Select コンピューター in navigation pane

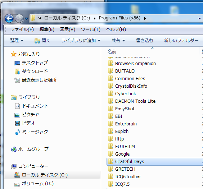tap(30, 166)
